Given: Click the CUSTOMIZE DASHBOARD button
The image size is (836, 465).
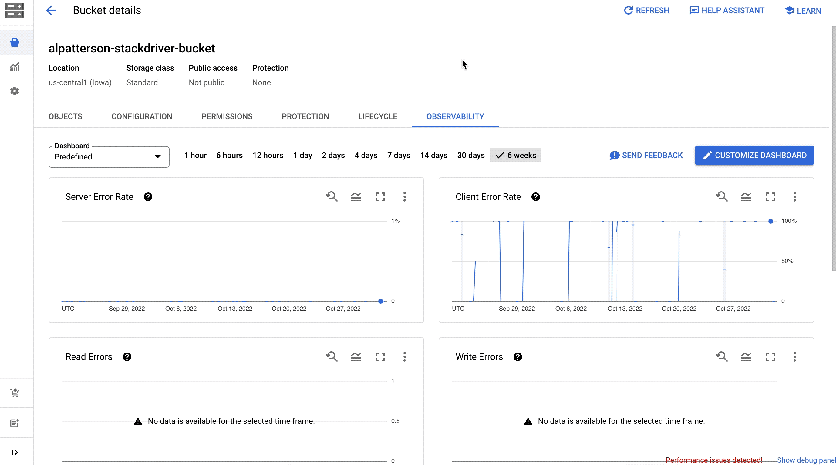Looking at the screenshot, I should coord(755,155).
